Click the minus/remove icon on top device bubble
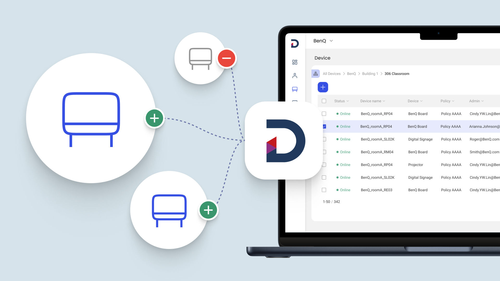 227,58
